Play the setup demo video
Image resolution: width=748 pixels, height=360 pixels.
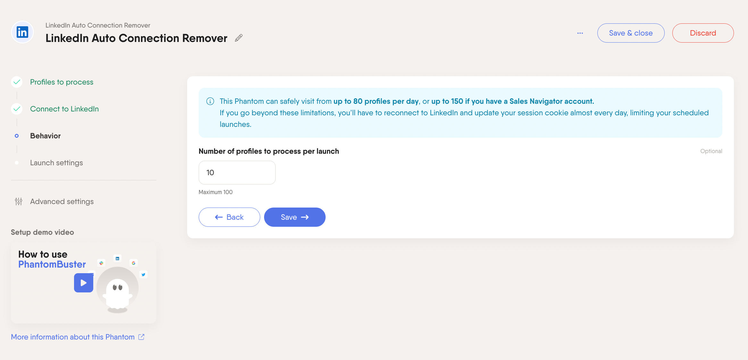(84, 283)
